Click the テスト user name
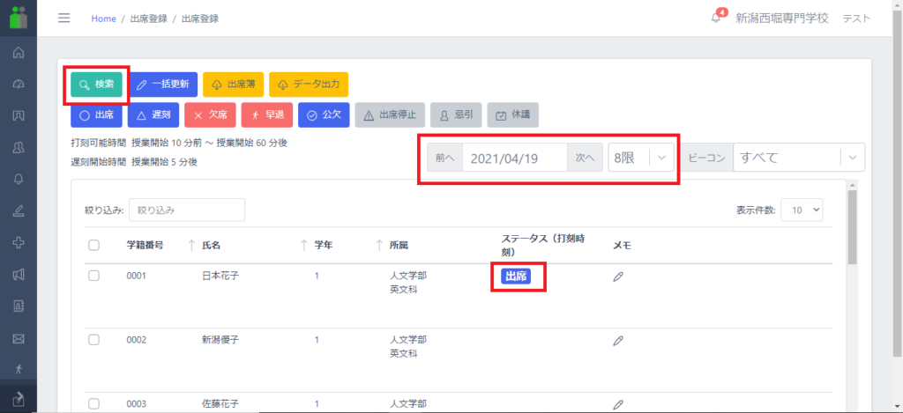The height and width of the screenshot is (413, 903). point(857,18)
